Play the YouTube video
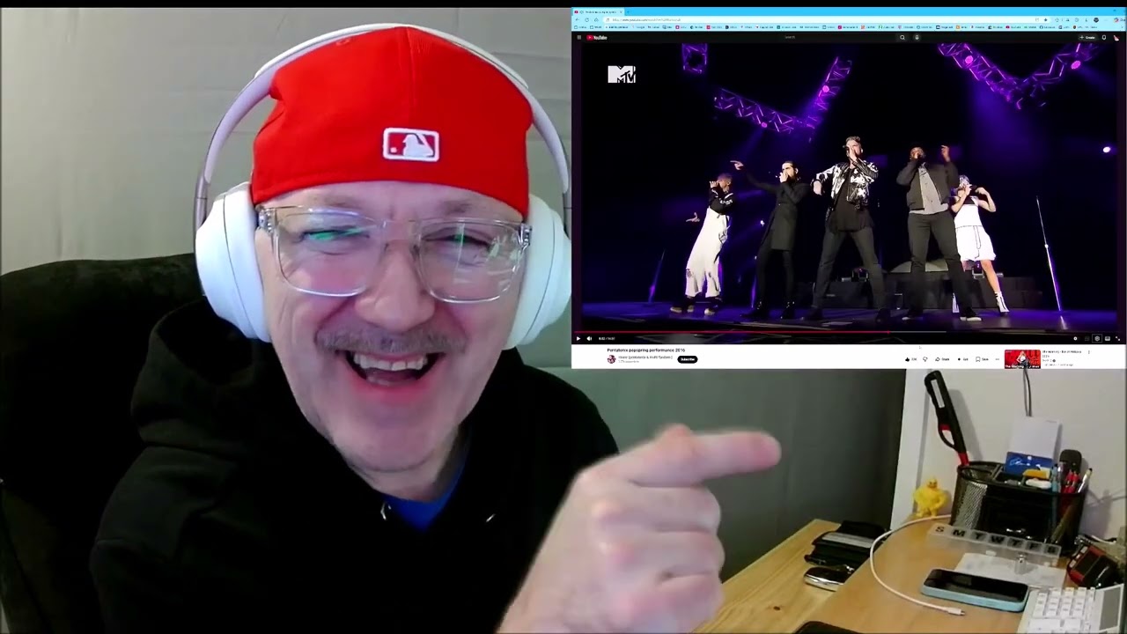 point(578,338)
